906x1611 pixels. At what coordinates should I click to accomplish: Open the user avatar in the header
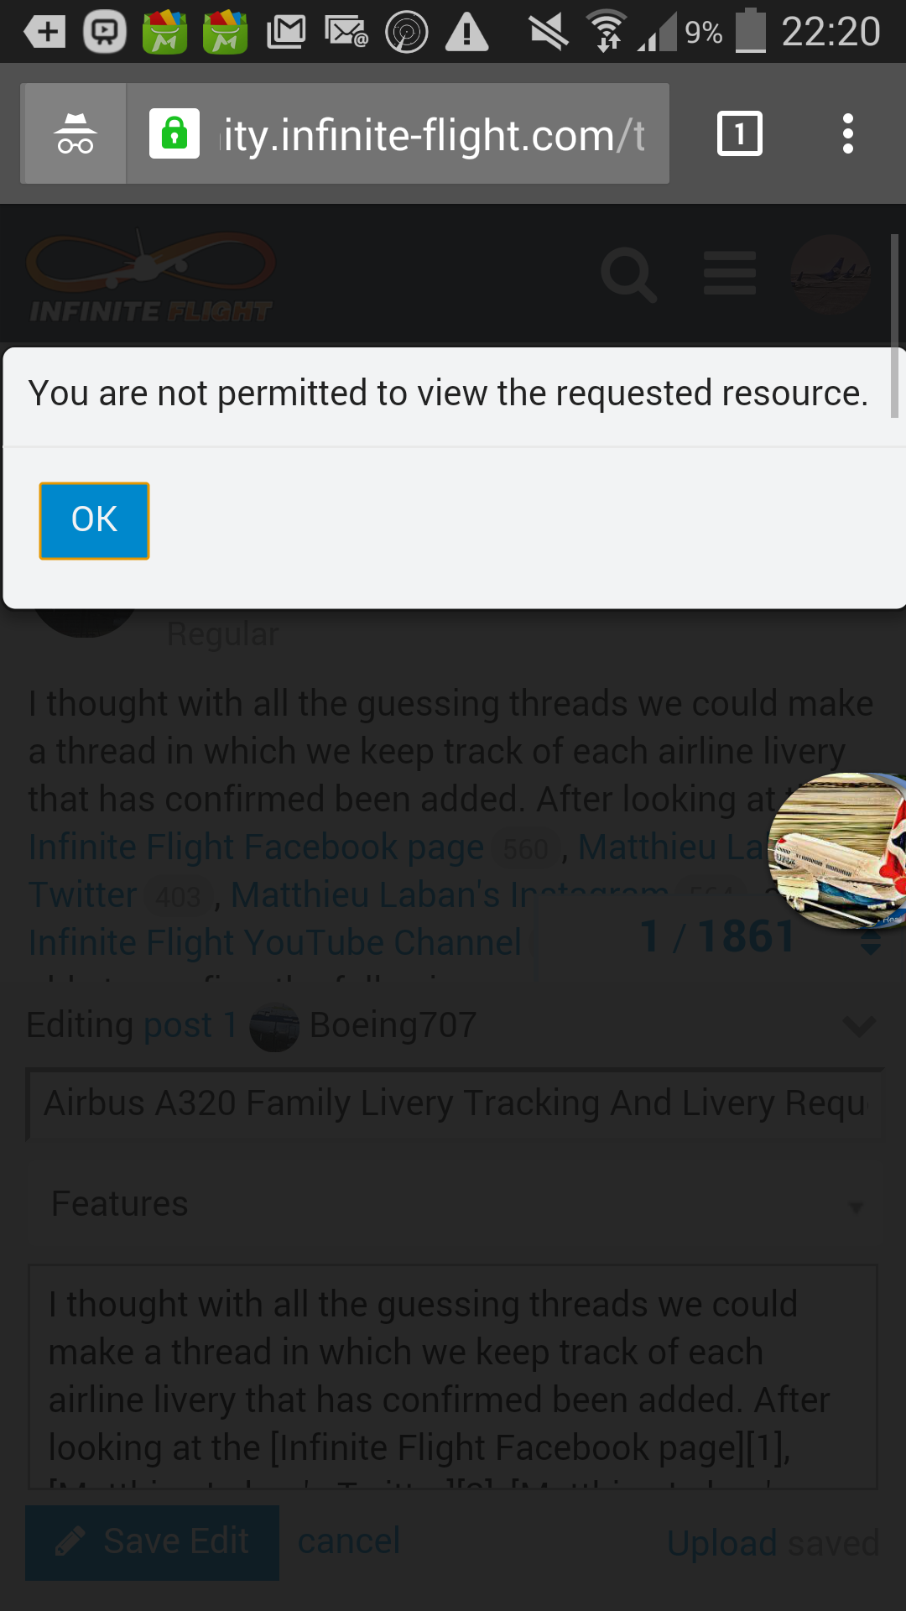coord(831,274)
